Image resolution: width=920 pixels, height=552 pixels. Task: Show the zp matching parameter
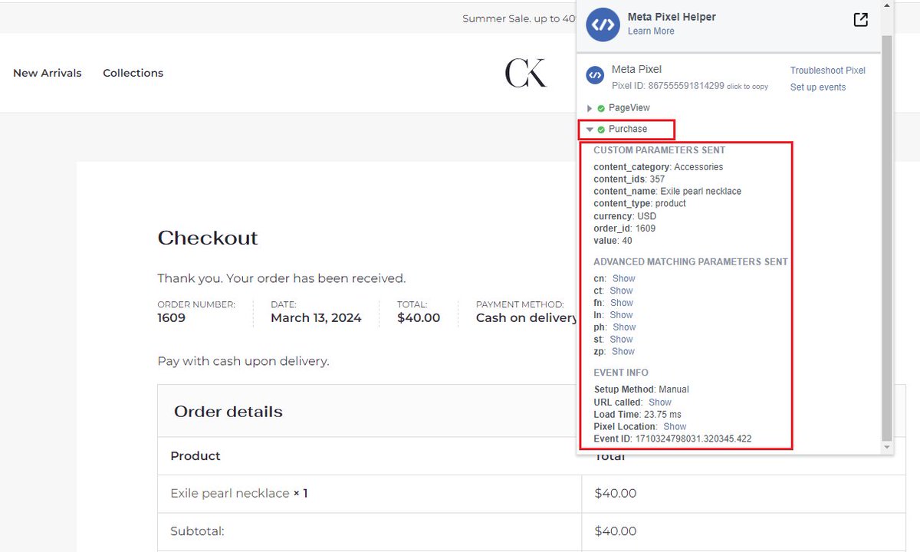[x=623, y=352]
